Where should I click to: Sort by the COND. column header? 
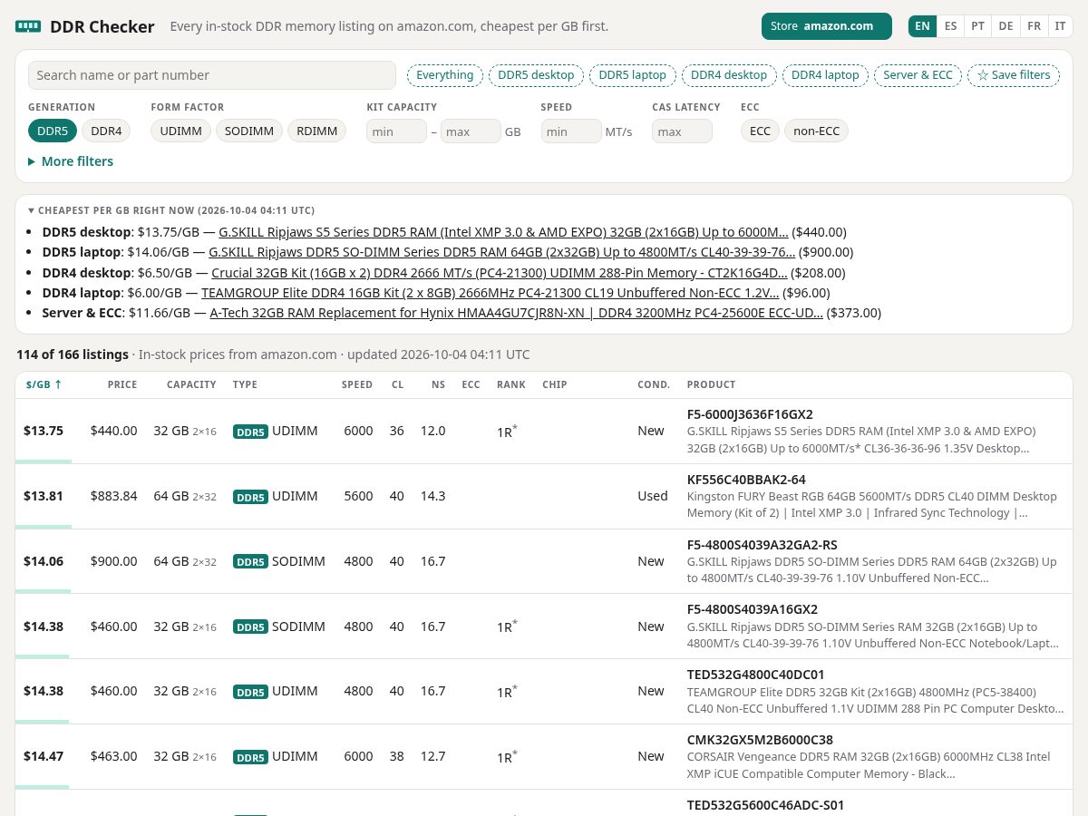point(654,384)
